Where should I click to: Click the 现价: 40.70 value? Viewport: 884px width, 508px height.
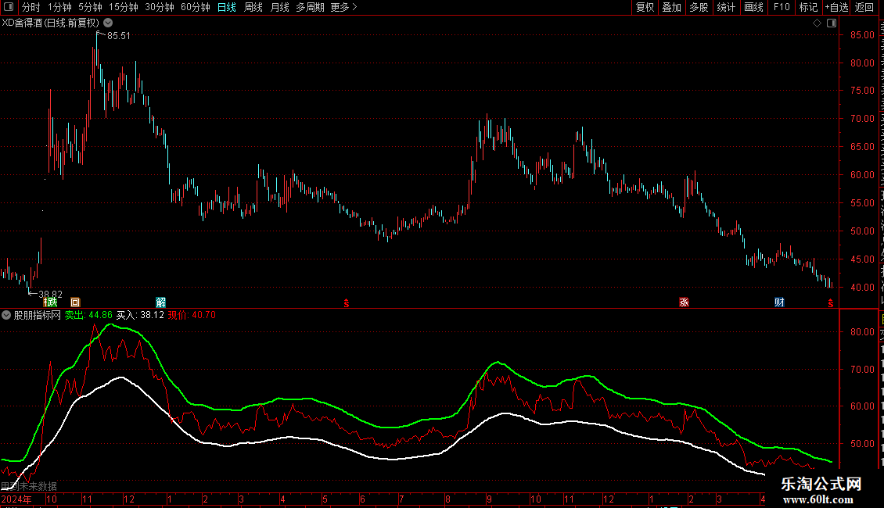pos(192,315)
